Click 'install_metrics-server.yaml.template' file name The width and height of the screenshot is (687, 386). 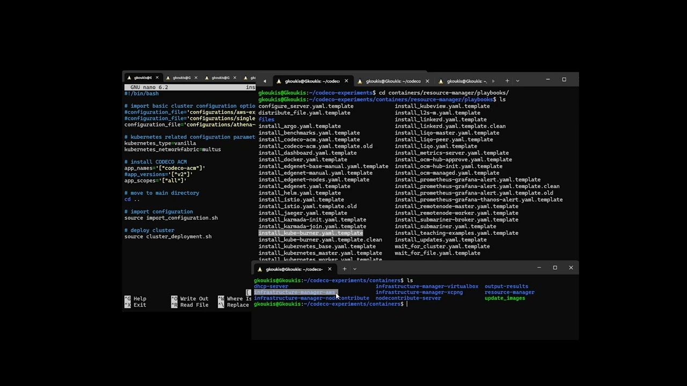click(452, 153)
